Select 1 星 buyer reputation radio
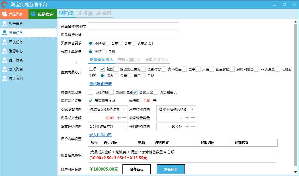Viewport: 299px width, 176px height. click(108, 43)
